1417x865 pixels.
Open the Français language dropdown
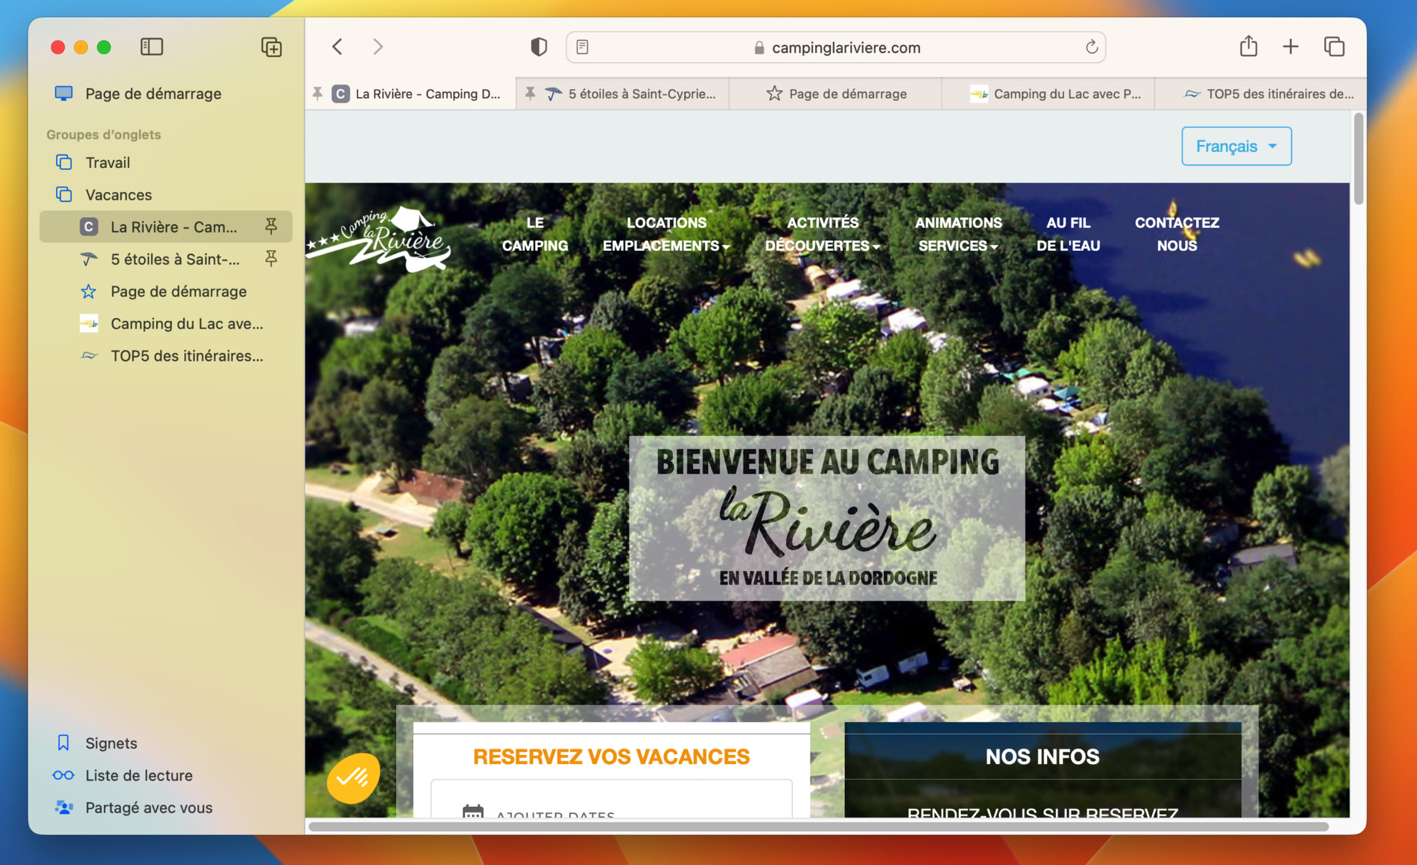coord(1236,146)
